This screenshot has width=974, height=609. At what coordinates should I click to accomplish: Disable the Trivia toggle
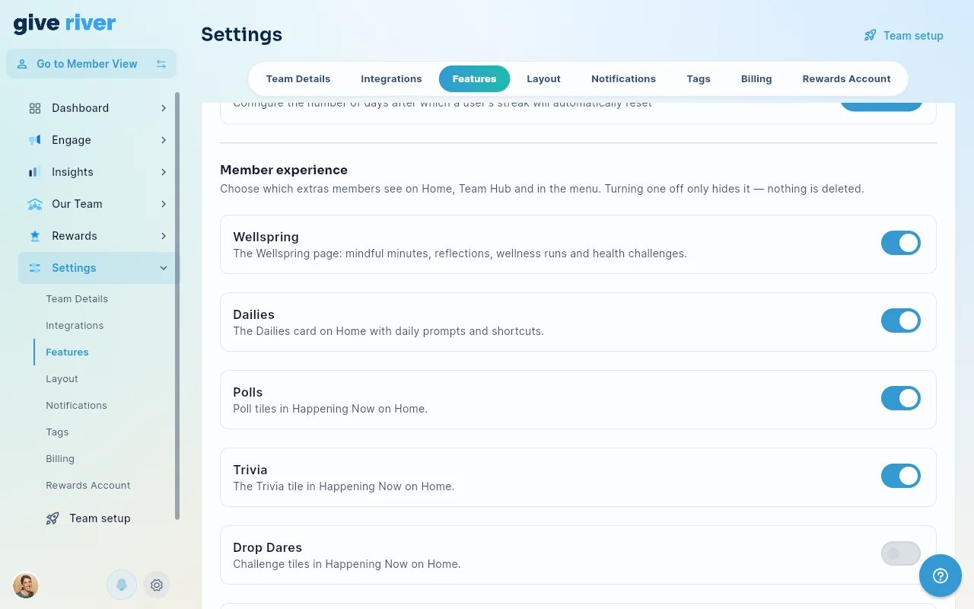tap(901, 476)
